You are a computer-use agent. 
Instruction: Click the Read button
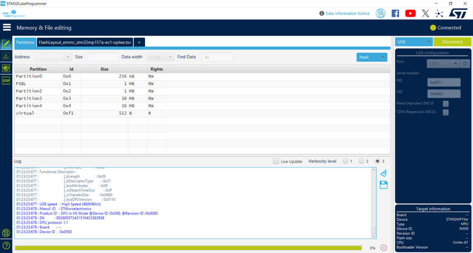click(x=368, y=57)
